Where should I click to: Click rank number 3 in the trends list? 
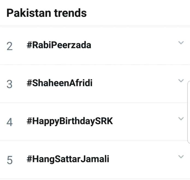tap(10, 84)
